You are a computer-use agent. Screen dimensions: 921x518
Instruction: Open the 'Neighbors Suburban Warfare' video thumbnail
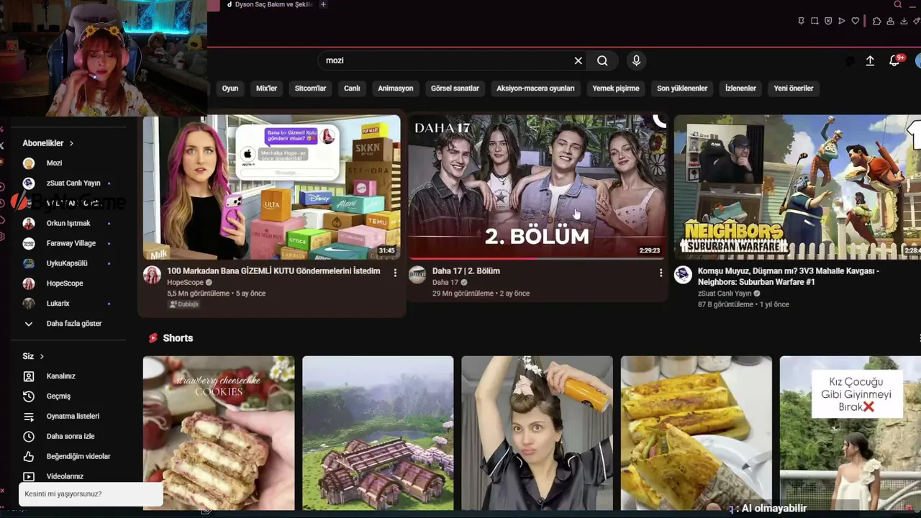click(797, 187)
